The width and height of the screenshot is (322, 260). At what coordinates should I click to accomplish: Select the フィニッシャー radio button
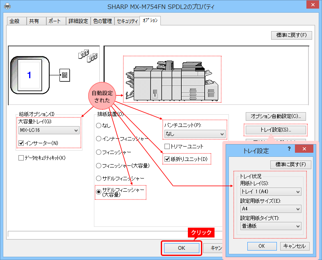[x=98, y=152]
